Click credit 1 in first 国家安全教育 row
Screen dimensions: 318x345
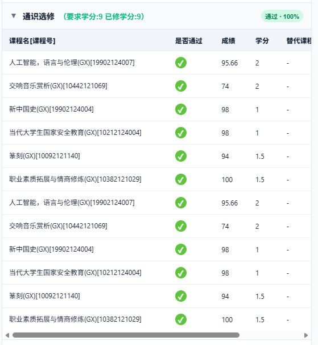click(257, 133)
